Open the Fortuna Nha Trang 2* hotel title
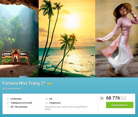This screenshot has height=117, width=138. (x=24, y=83)
